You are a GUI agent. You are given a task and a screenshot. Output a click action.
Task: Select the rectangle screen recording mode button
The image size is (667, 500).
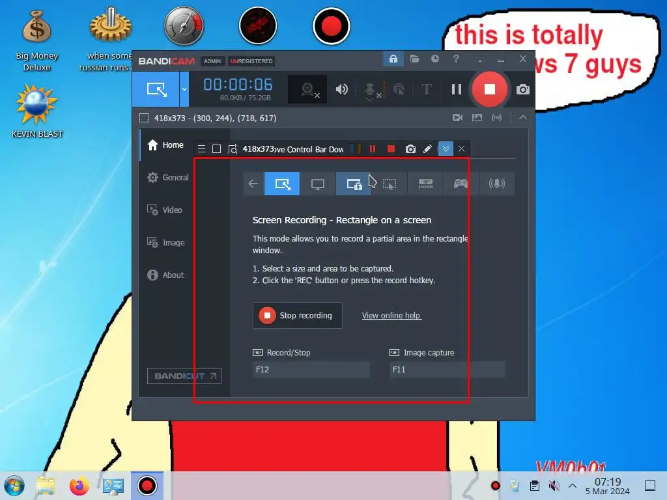point(156,89)
